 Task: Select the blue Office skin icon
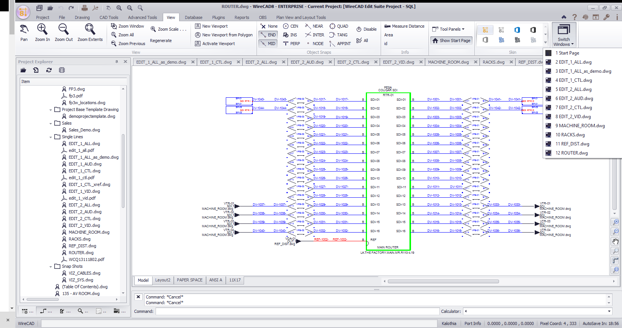click(517, 30)
